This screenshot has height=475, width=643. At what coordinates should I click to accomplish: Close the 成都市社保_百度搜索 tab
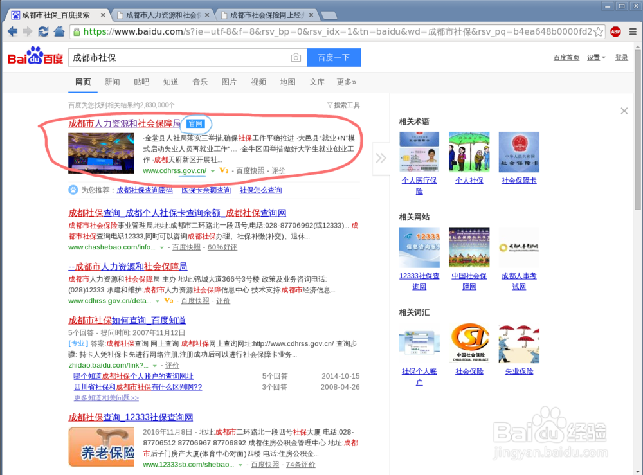pos(103,15)
